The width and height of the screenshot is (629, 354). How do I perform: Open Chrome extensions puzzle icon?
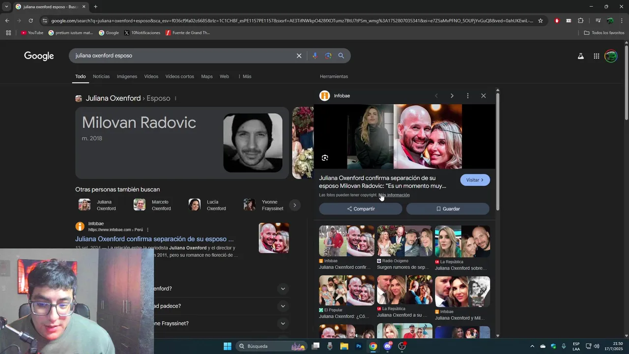coord(580,21)
